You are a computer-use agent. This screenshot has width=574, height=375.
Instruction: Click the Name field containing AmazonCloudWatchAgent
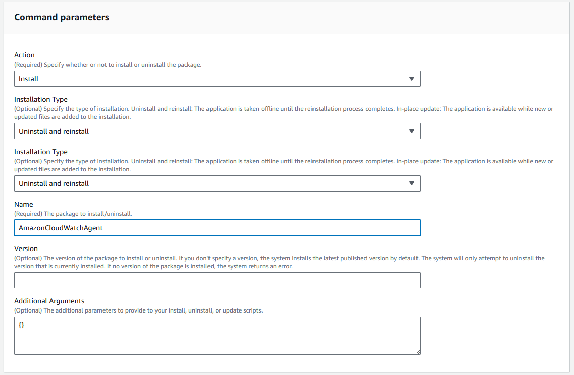217,228
